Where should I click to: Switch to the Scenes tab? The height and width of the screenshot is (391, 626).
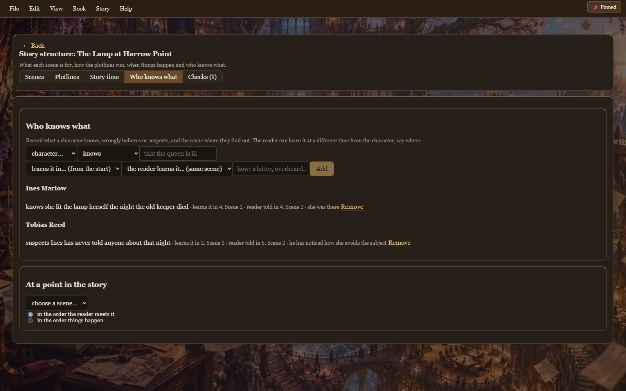[34, 77]
